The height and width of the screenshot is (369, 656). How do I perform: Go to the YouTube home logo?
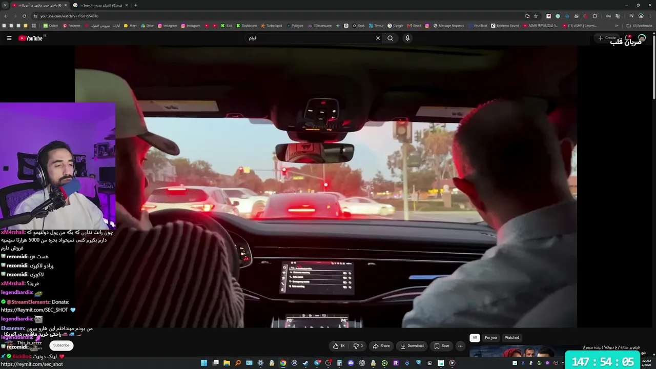click(31, 38)
